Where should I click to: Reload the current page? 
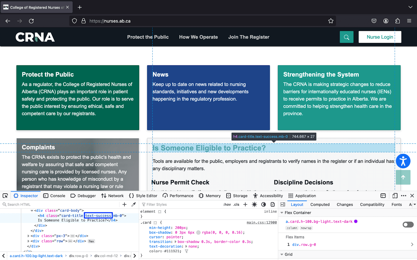(31, 21)
